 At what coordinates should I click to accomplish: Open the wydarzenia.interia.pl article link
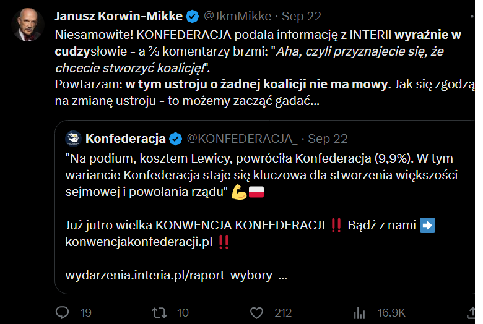tap(176, 275)
